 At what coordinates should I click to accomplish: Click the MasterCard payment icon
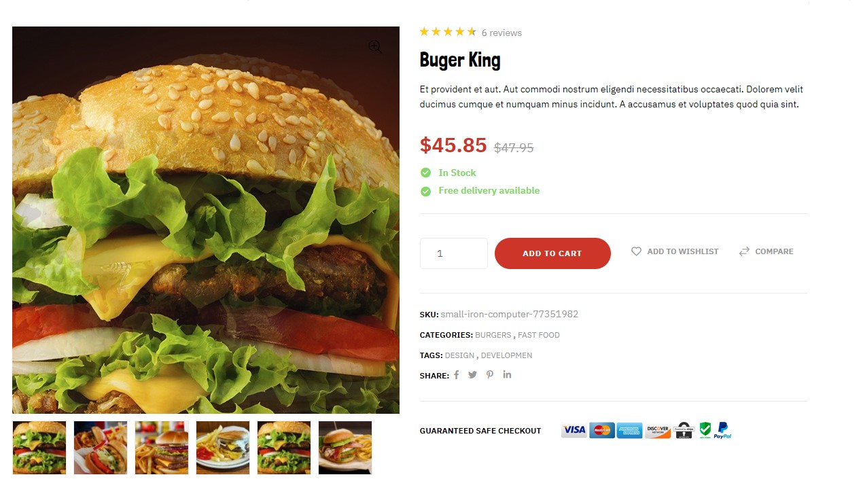click(x=602, y=430)
